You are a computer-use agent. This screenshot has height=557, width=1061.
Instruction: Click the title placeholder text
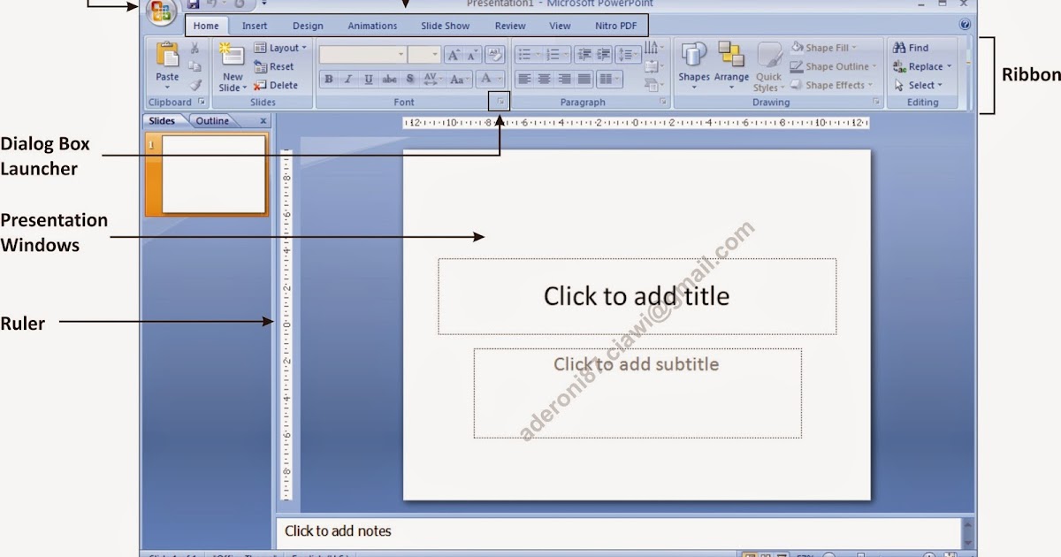637,295
